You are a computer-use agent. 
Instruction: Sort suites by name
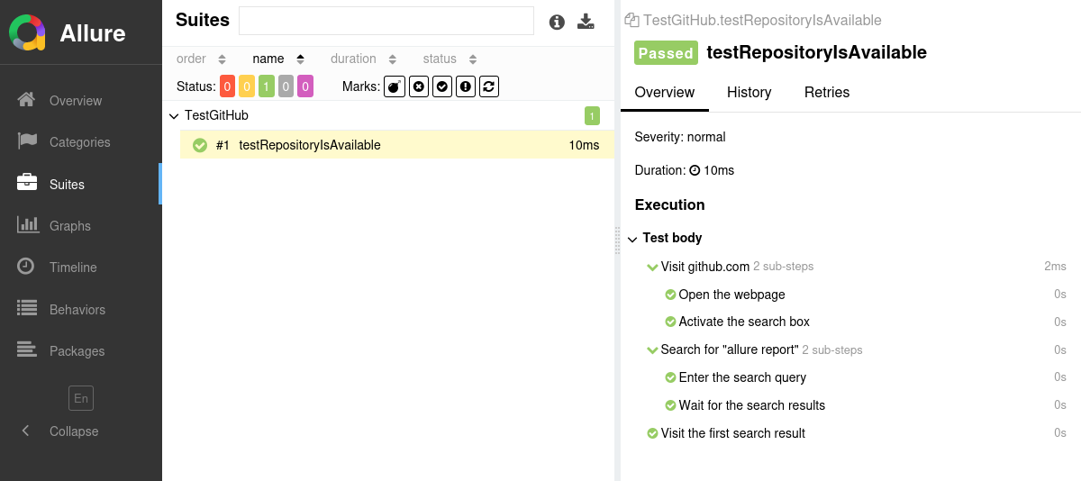(278, 59)
